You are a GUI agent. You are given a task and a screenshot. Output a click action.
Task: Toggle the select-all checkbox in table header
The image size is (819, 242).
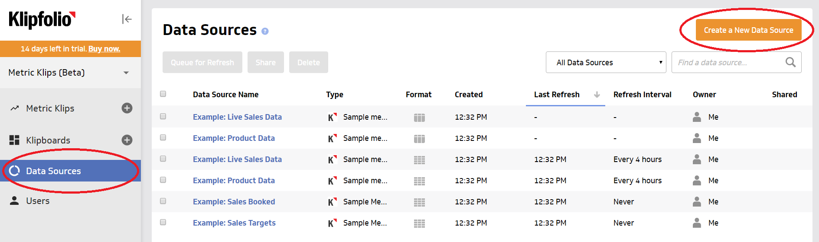163,94
